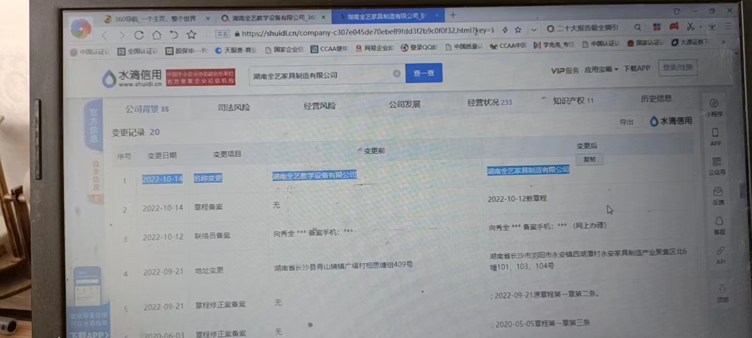Open the 反馈 feedback sidebar icon
Screen dimensions: 752x338
718,196
